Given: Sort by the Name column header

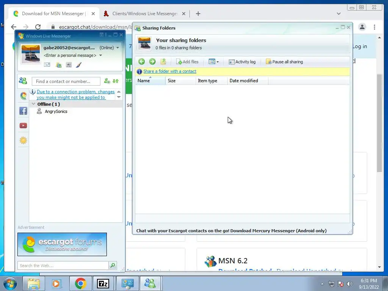Looking at the screenshot, I should [x=150, y=81].
